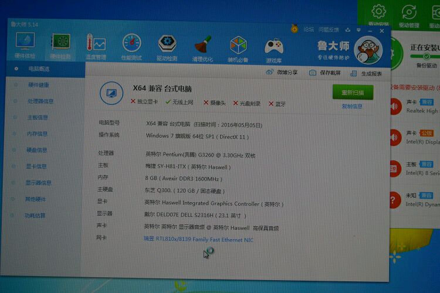Open 温度管理 thermometer icon
440x293 pixels.
click(x=96, y=43)
